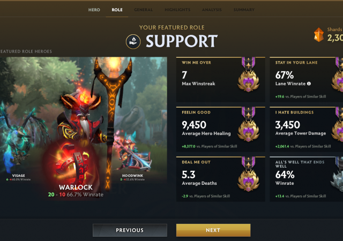This screenshot has height=241, width=343.
Task: Click the Stay In Your Lane stat card
Action: click(306, 80)
